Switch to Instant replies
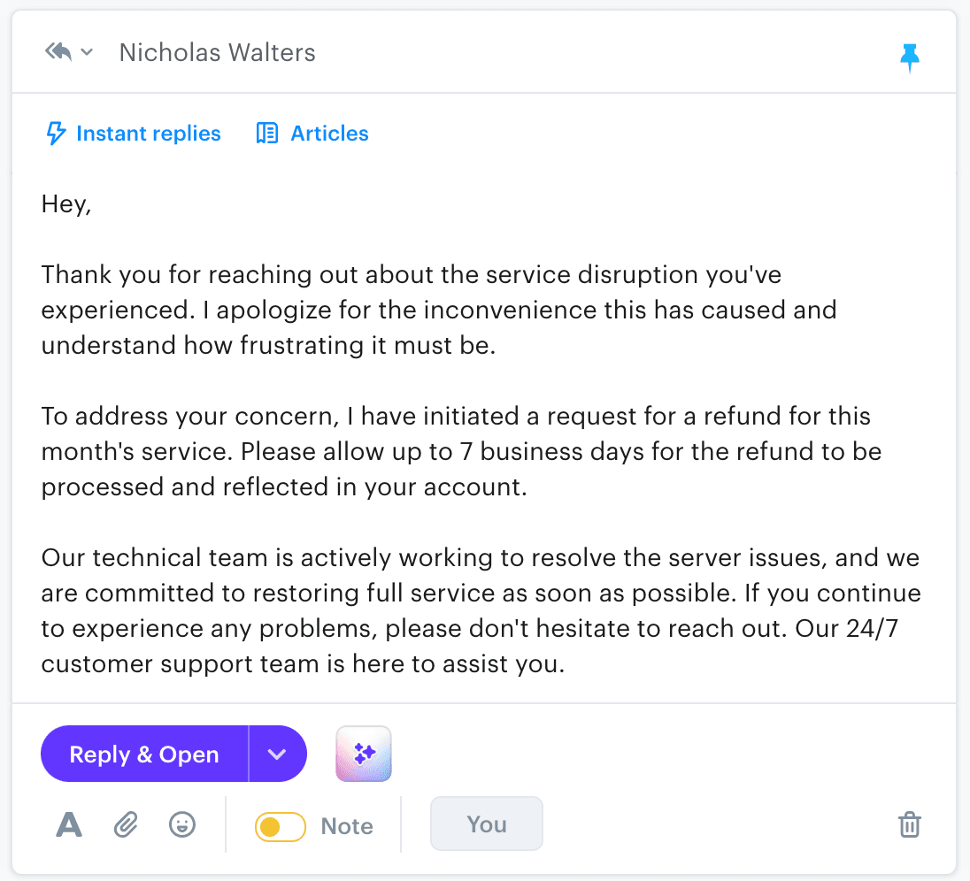The height and width of the screenshot is (881, 970). pyautogui.click(x=148, y=133)
